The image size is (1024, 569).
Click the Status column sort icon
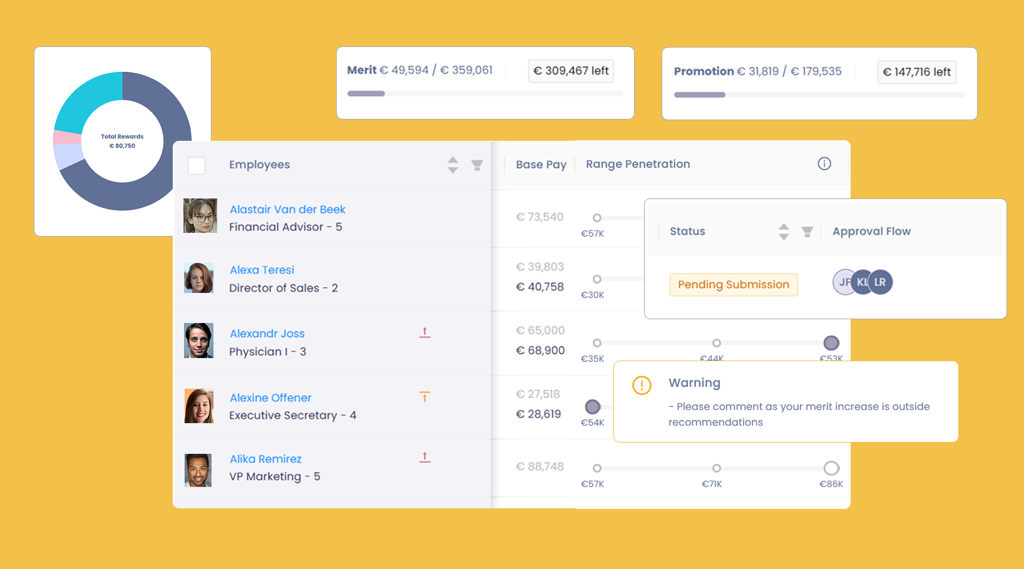point(784,231)
